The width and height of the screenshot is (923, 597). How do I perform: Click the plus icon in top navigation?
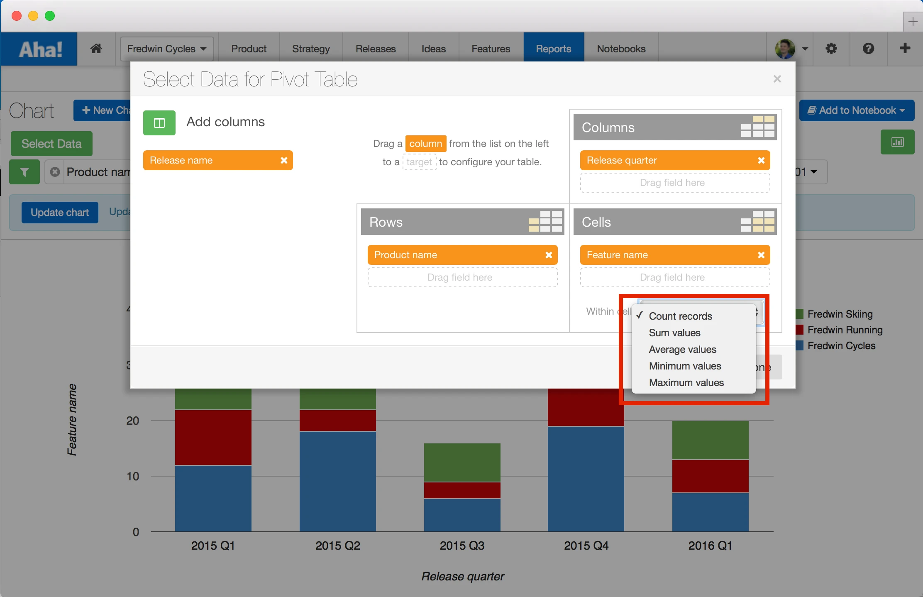[x=905, y=49]
